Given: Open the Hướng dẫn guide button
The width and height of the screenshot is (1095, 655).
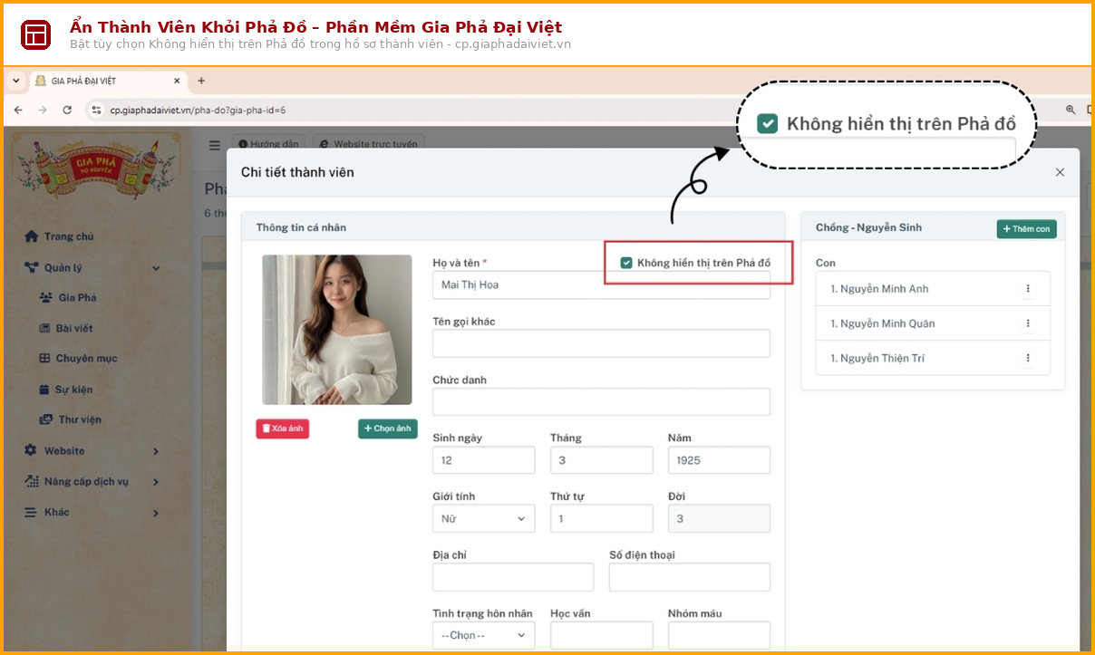Looking at the screenshot, I should [x=267, y=144].
